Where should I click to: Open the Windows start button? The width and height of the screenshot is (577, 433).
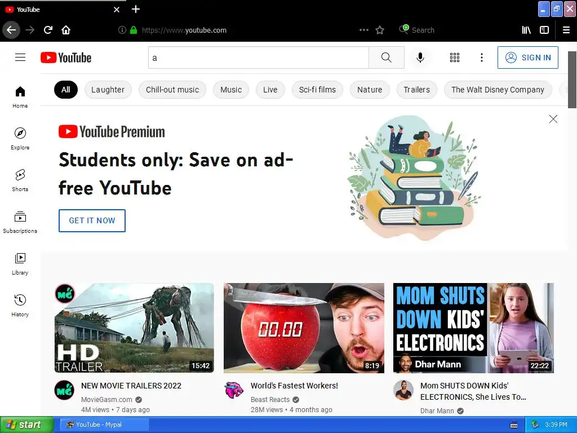(x=27, y=425)
